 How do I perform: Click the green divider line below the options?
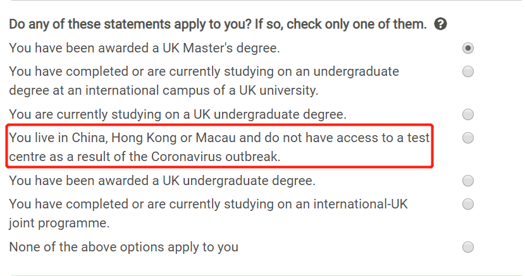pyautogui.click(x=266, y=275)
